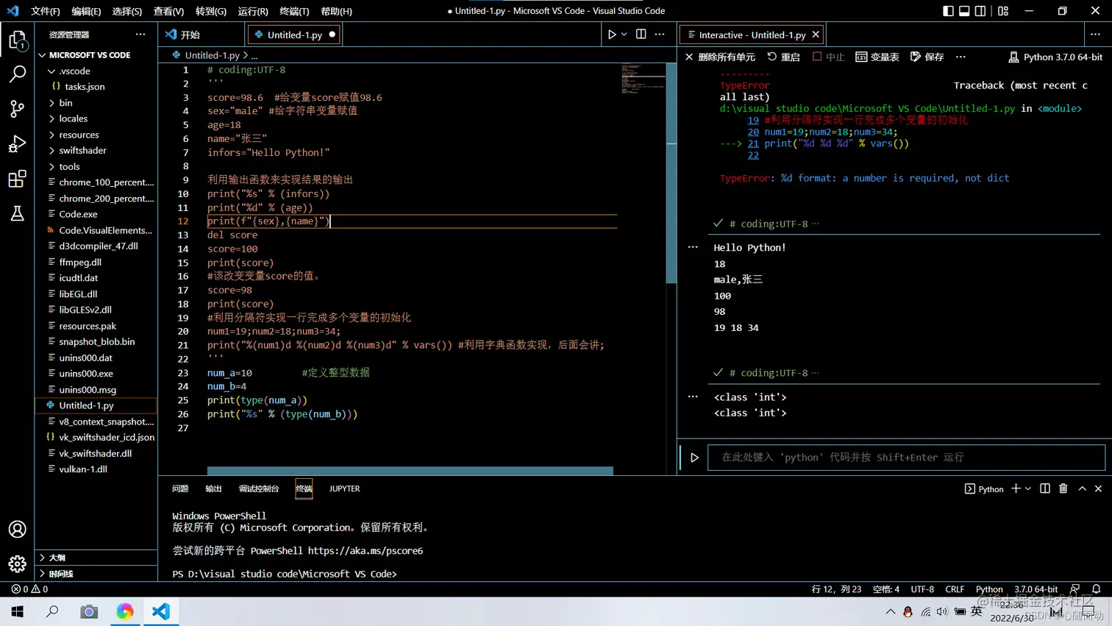Run Python file with play button
Viewport: 1112px width, 626px height.
611,35
